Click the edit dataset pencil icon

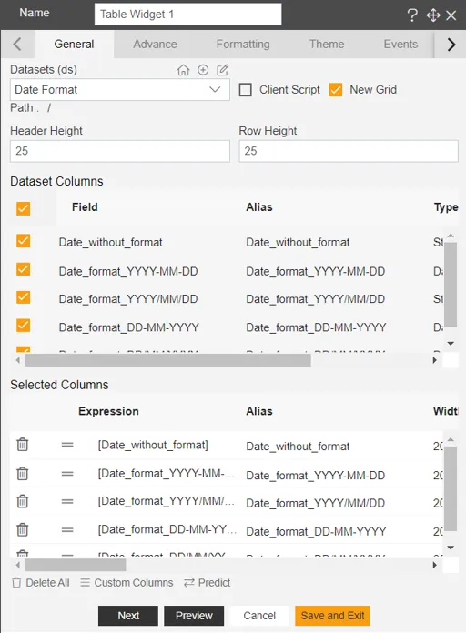pyautogui.click(x=223, y=70)
